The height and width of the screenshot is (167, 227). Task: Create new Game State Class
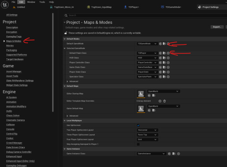168,67
